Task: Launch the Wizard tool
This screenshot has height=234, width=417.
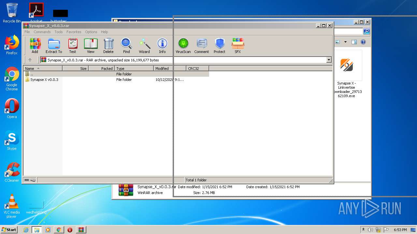Action: click(x=144, y=46)
